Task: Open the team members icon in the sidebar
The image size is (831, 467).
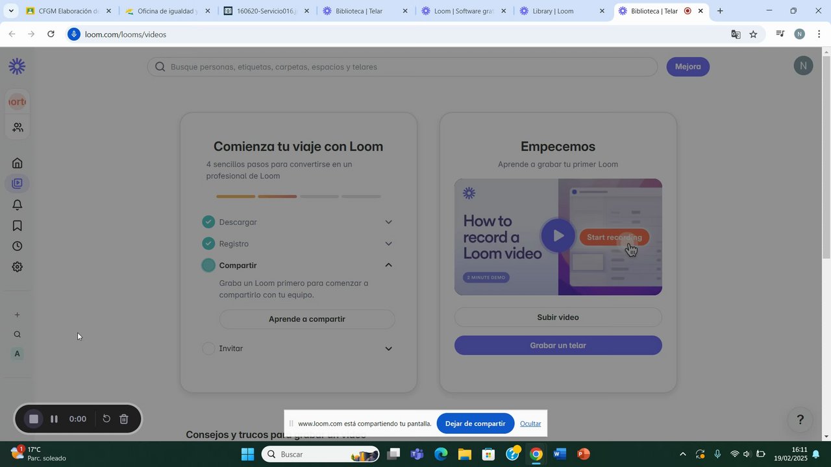Action: pos(18,128)
